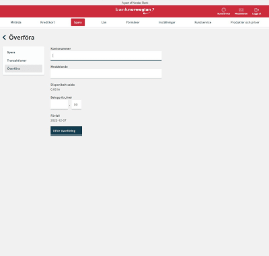
Task: Focus the Kontonummer input field
Action: click(106, 56)
